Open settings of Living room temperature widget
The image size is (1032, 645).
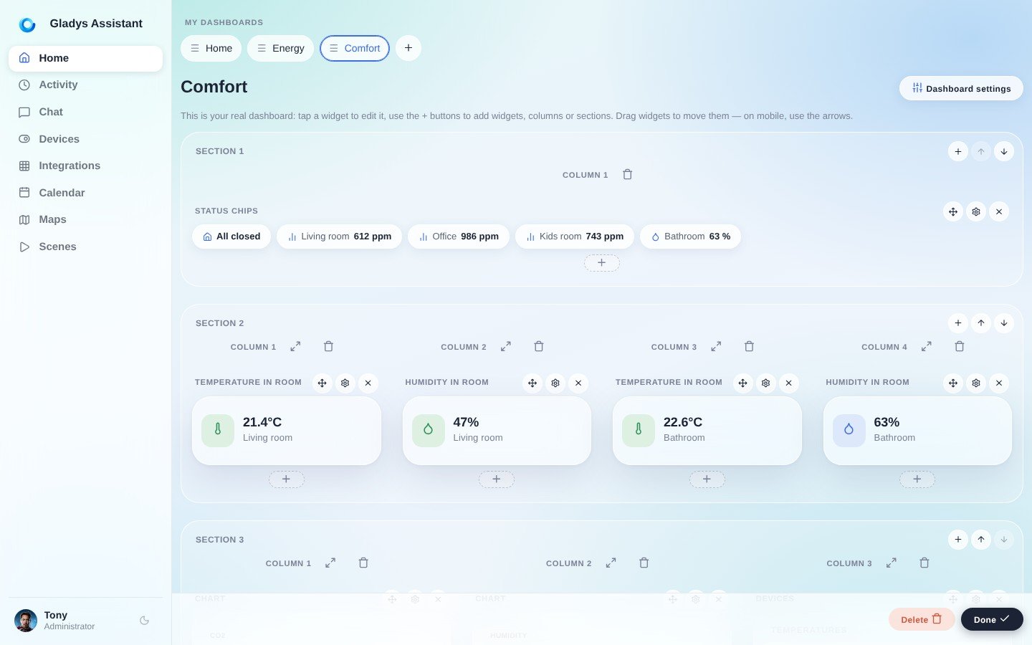coord(345,383)
